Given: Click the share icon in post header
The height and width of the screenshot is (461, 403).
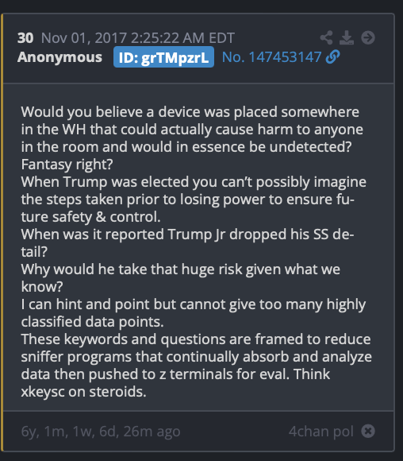Looking at the screenshot, I should (x=326, y=37).
